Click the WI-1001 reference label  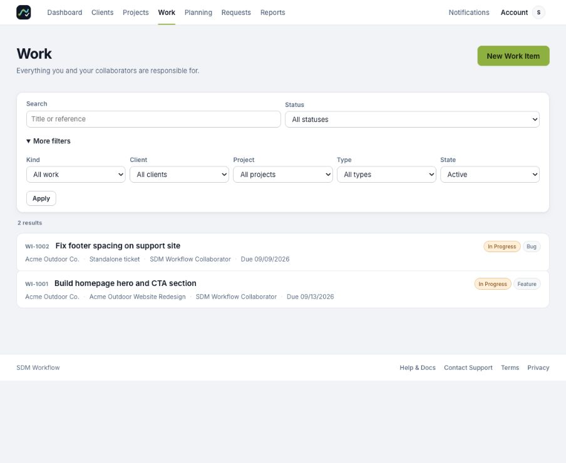(x=36, y=284)
